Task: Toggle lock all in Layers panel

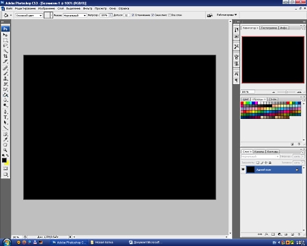Action: click(270, 163)
